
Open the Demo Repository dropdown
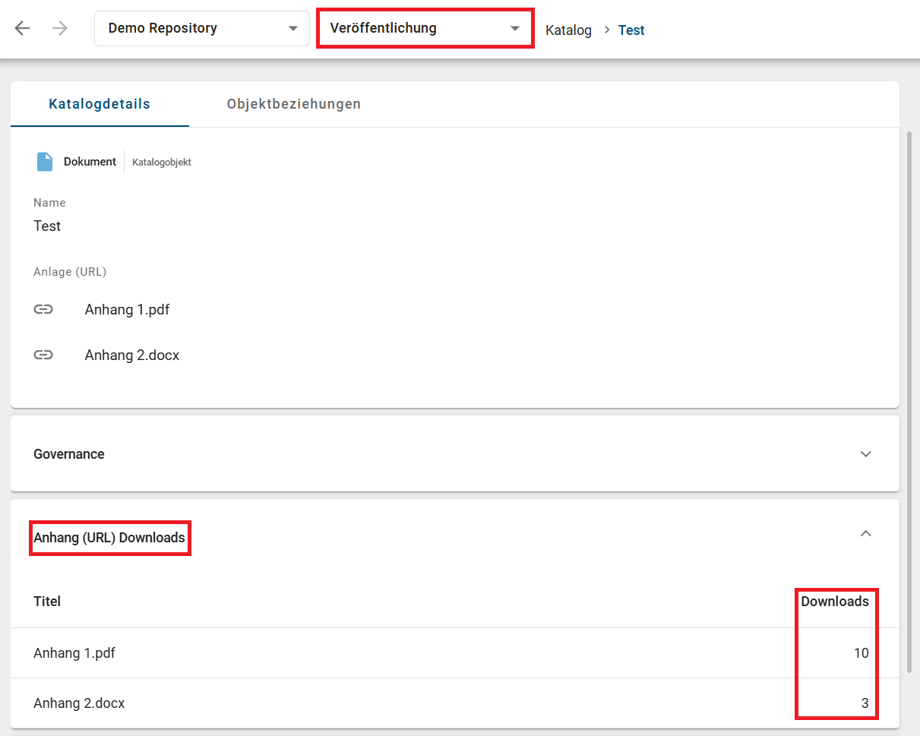click(x=201, y=28)
